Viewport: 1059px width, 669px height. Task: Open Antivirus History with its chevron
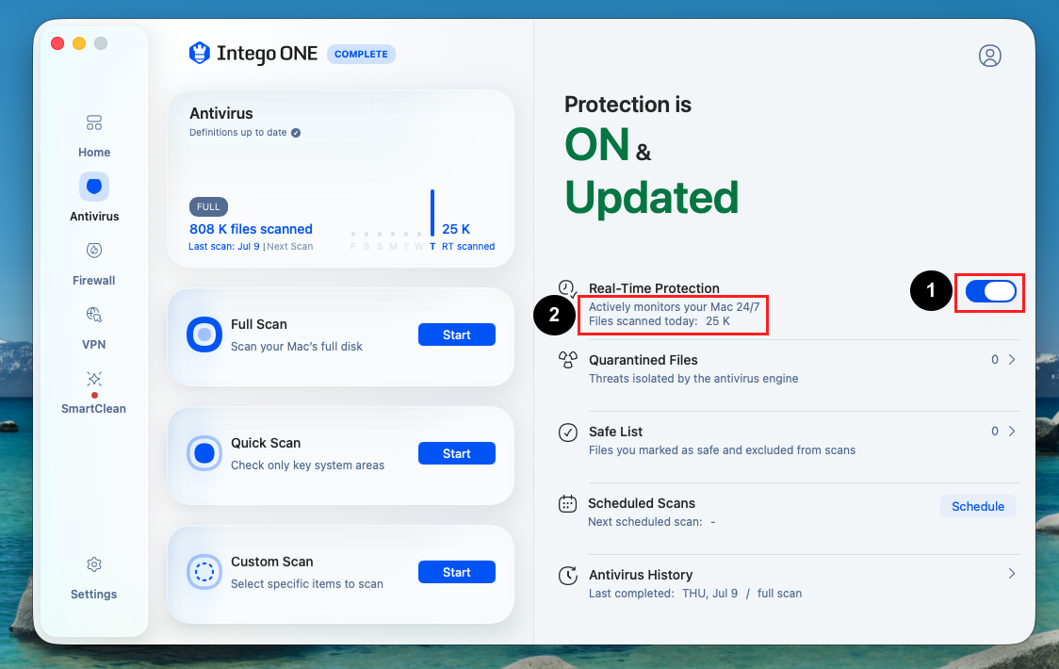[x=1012, y=574]
